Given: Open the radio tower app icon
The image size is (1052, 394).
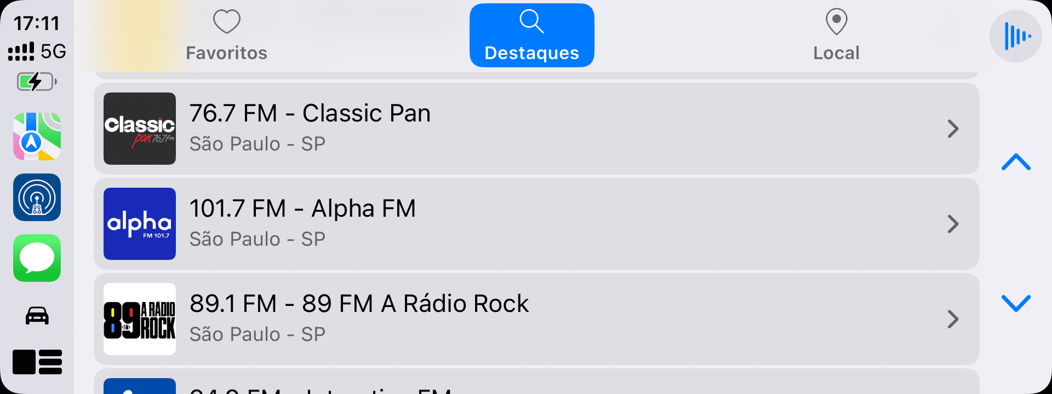Looking at the screenshot, I should click(37, 197).
